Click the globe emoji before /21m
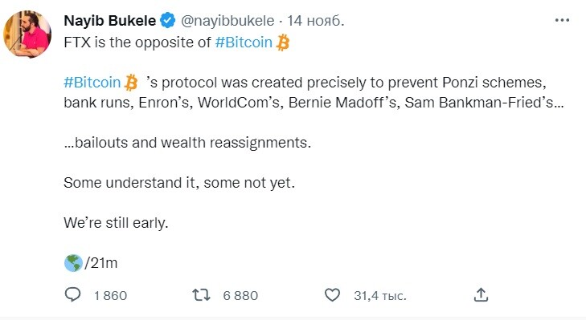Screen dimensions: 586x320 tap(73, 263)
